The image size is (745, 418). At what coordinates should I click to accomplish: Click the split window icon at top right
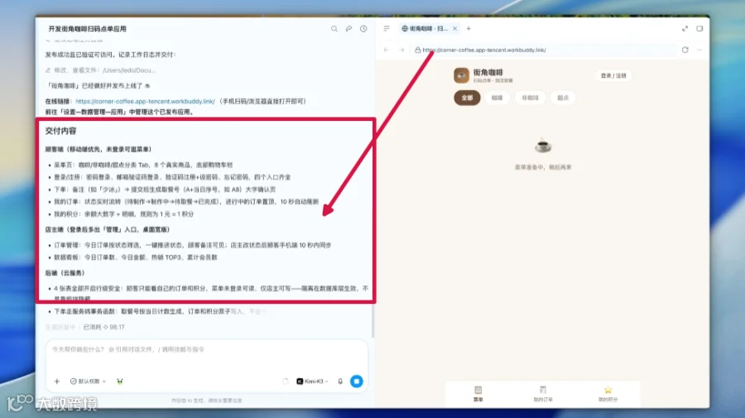(699, 28)
